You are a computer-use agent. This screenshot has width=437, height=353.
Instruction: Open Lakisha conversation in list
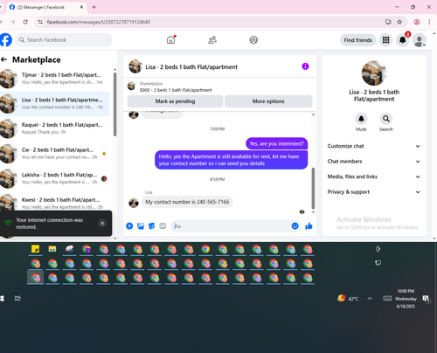pos(55,178)
